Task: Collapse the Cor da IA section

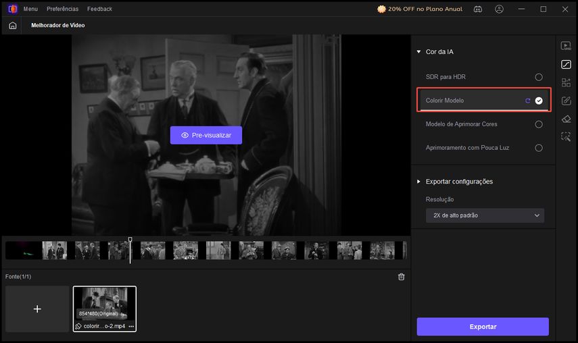Action: [418, 52]
